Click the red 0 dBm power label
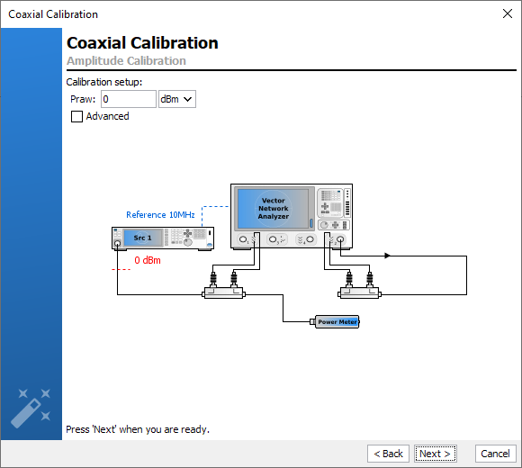Image resolution: width=522 pixels, height=468 pixels. [x=148, y=260]
